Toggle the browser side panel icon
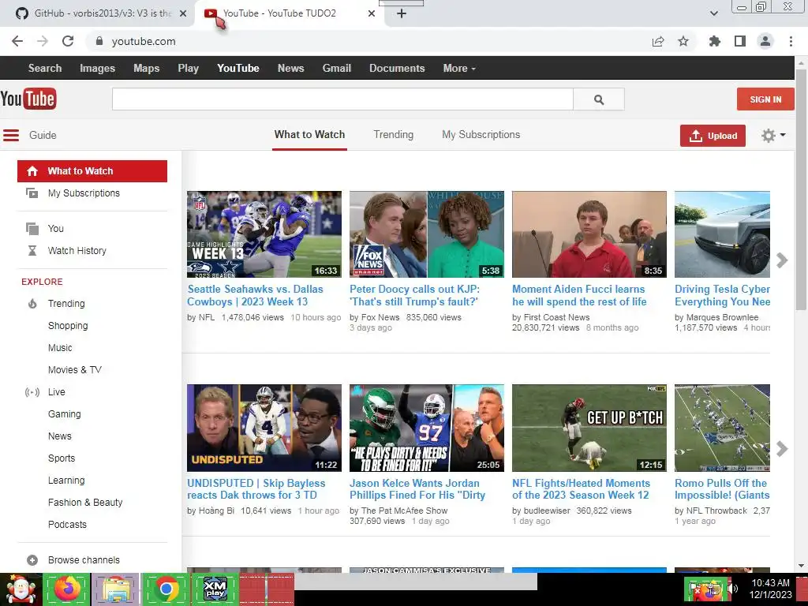 tap(739, 41)
